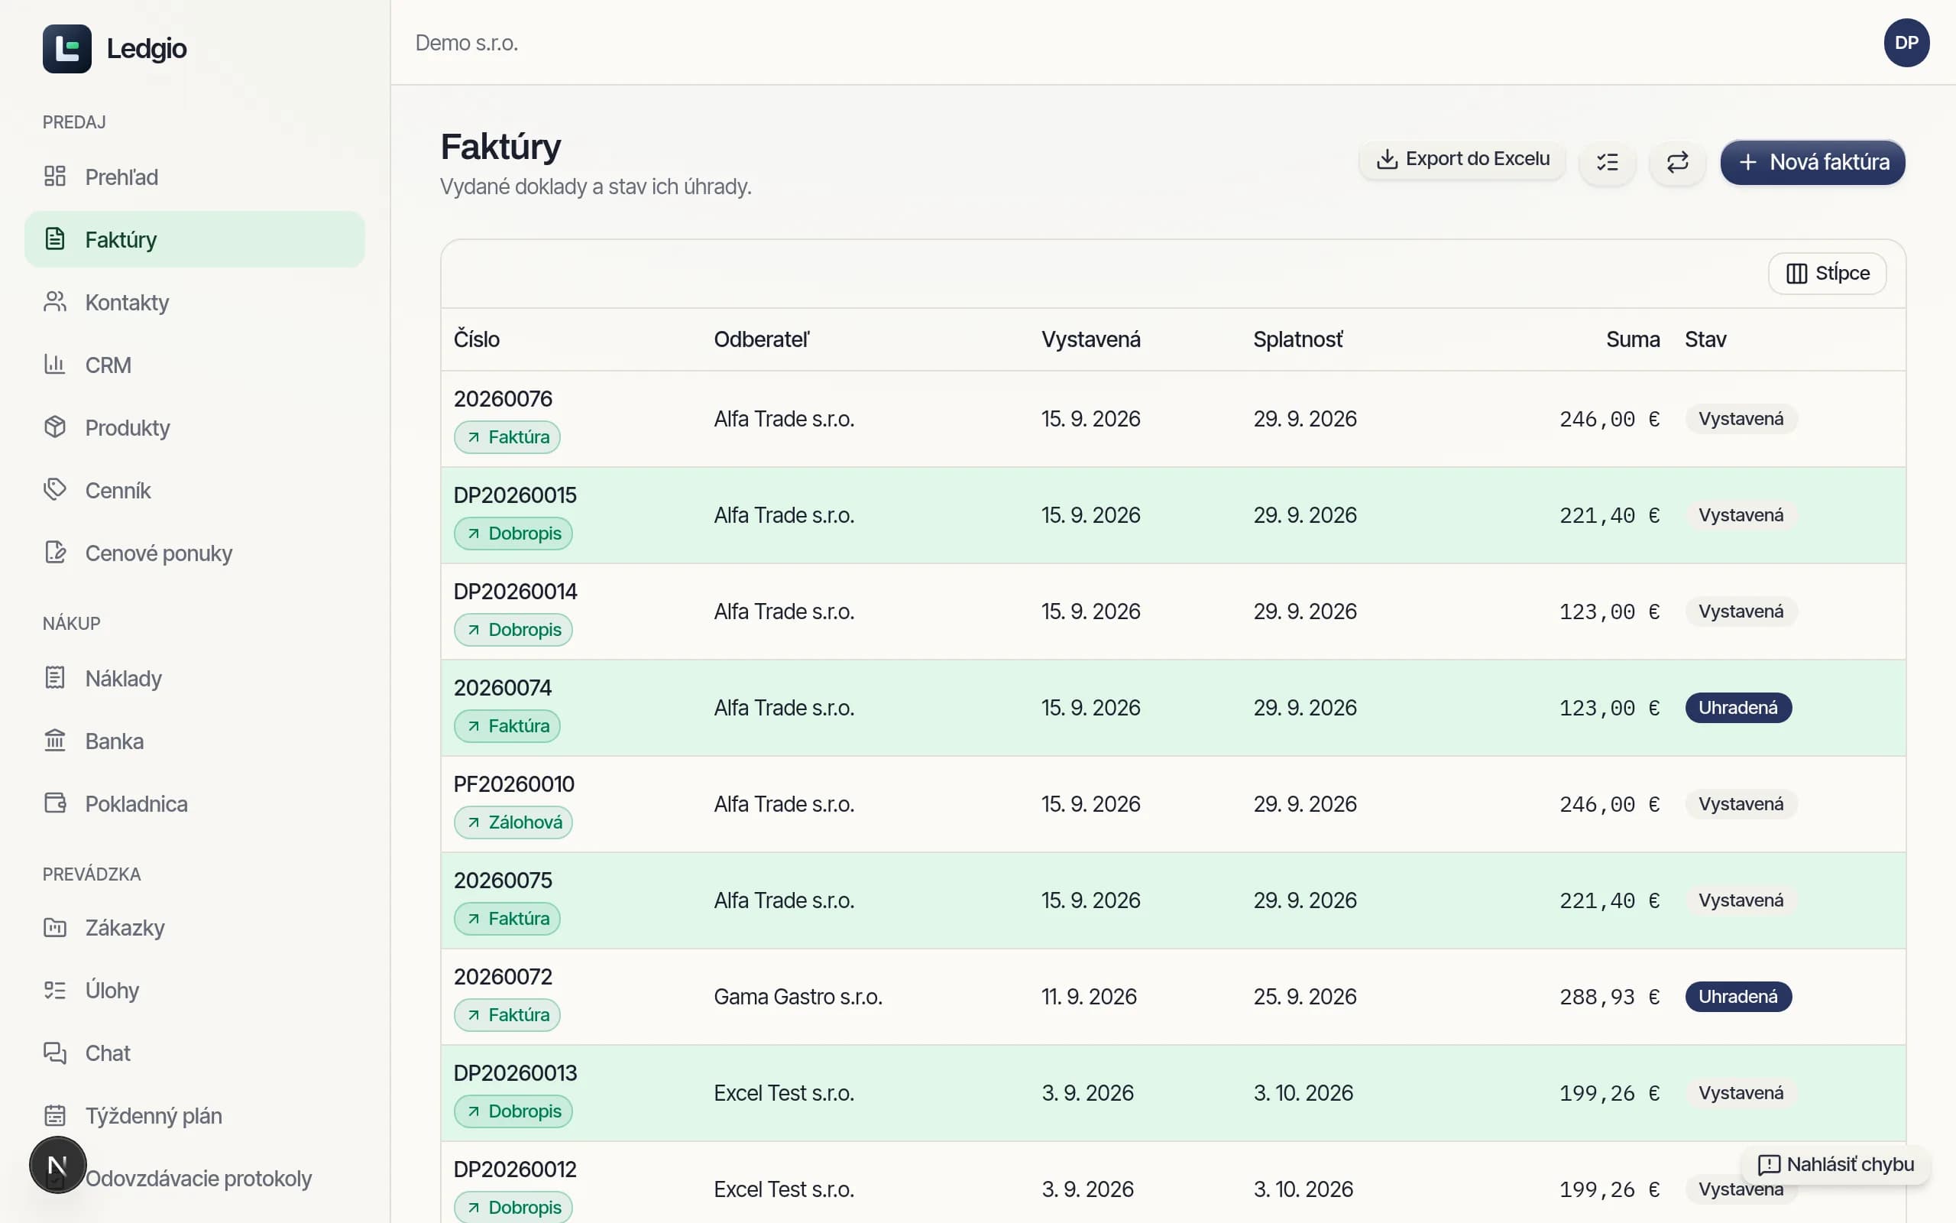Click the Produkty box icon
The width and height of the screenshot is (1956, 1223).
tap(55, 427)
